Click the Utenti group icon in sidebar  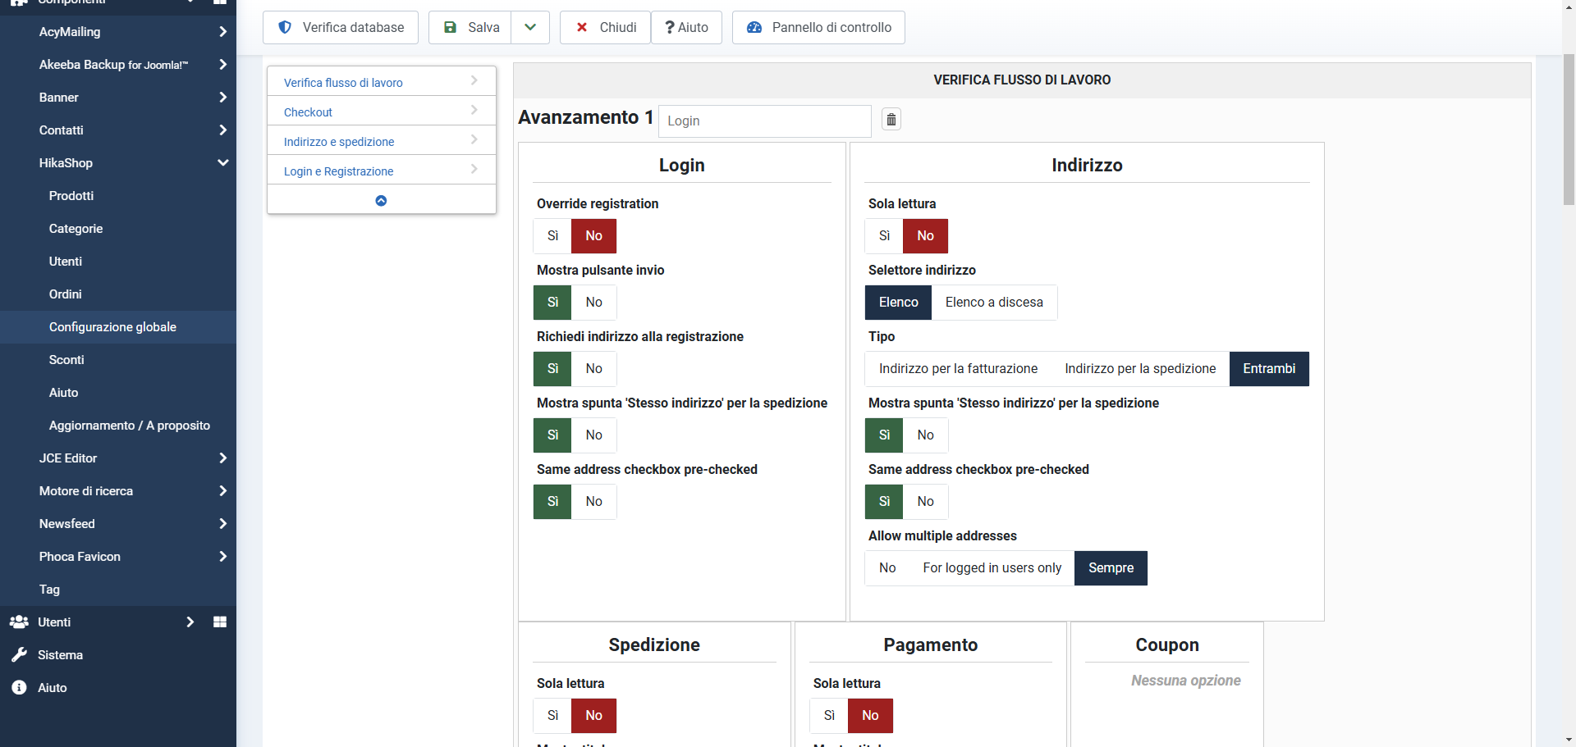point(19,622)
